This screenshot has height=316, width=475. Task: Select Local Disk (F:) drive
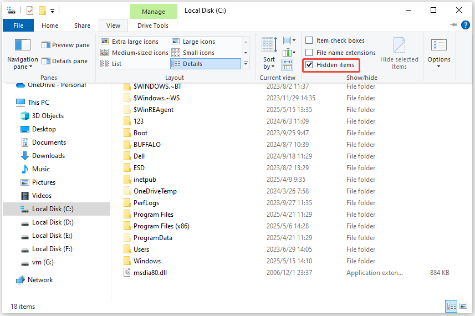[x=47, y=249]
